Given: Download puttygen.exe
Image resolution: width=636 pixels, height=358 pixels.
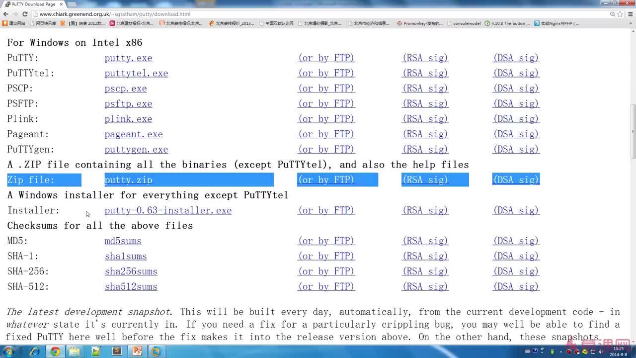Looking at the screenshot, I should [x=136, y=150].
